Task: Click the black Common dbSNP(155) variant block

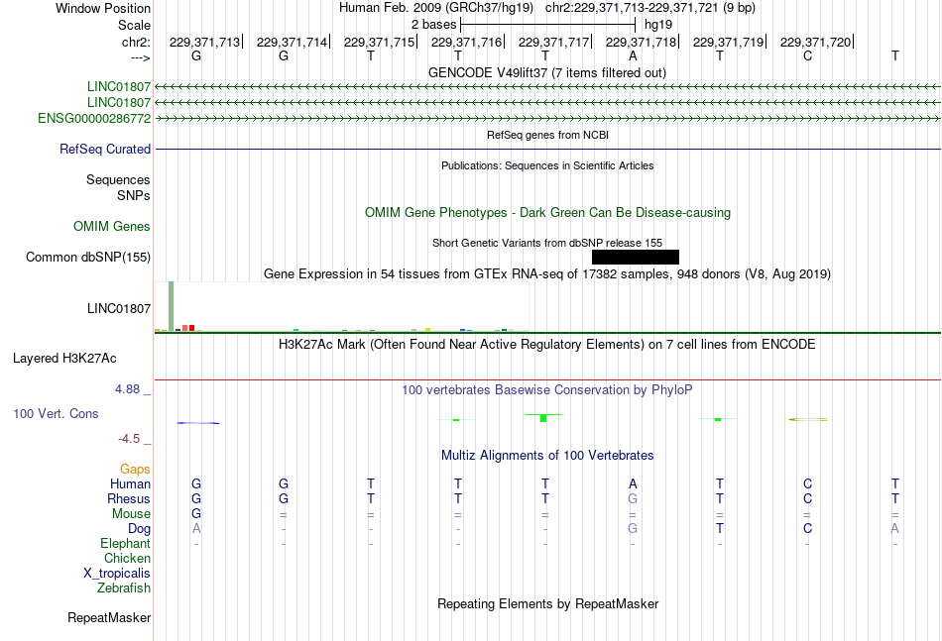Action: click(x=635, y=257)
